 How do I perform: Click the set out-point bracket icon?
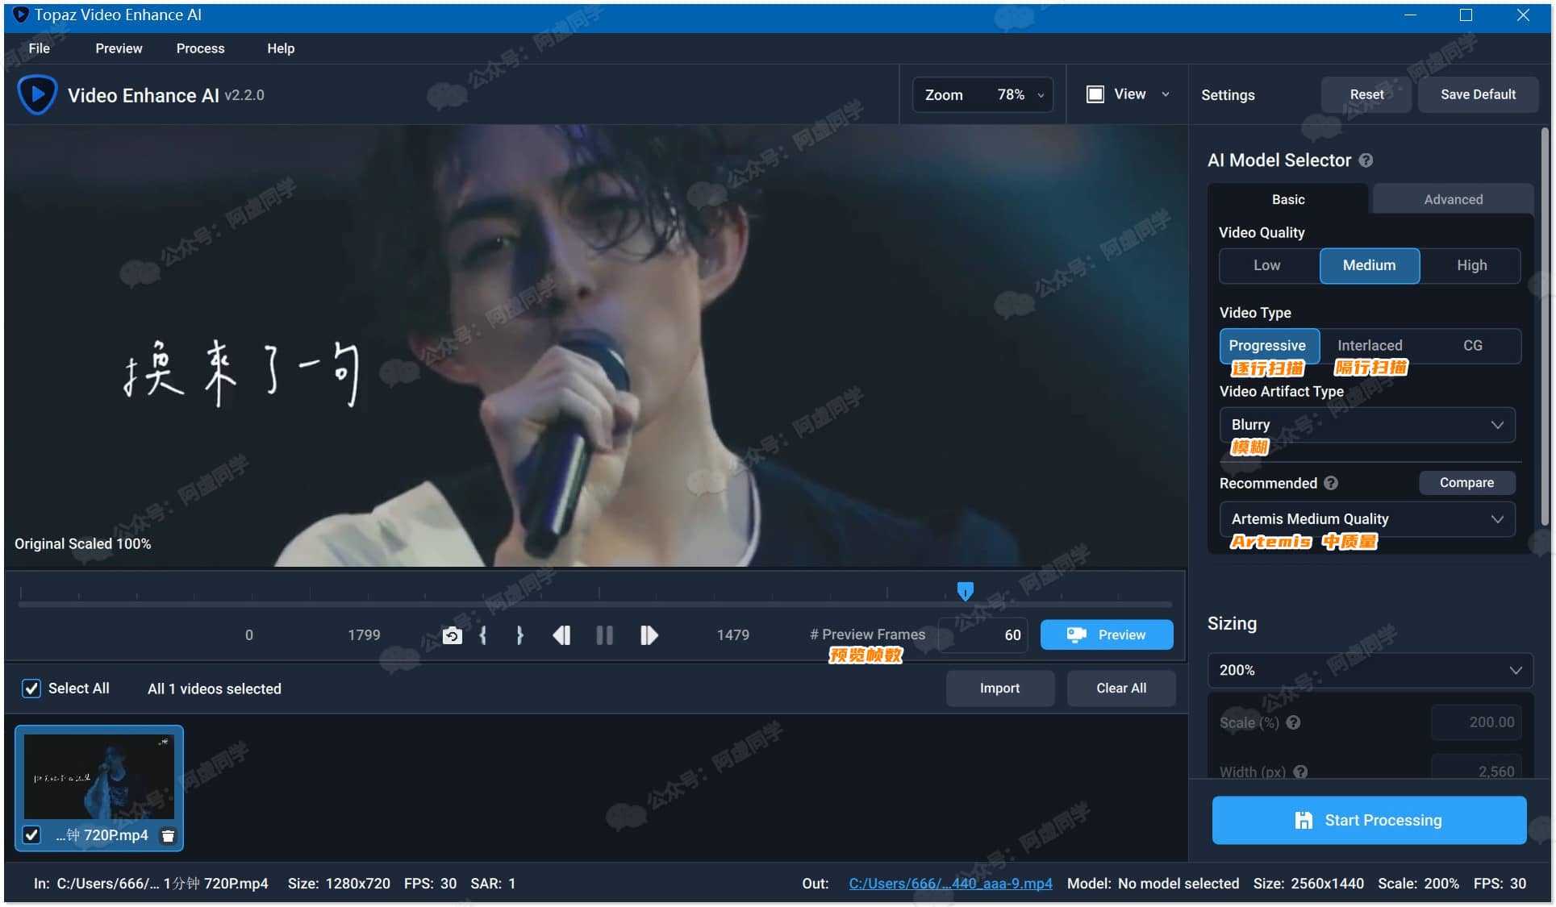pos(517,635)
